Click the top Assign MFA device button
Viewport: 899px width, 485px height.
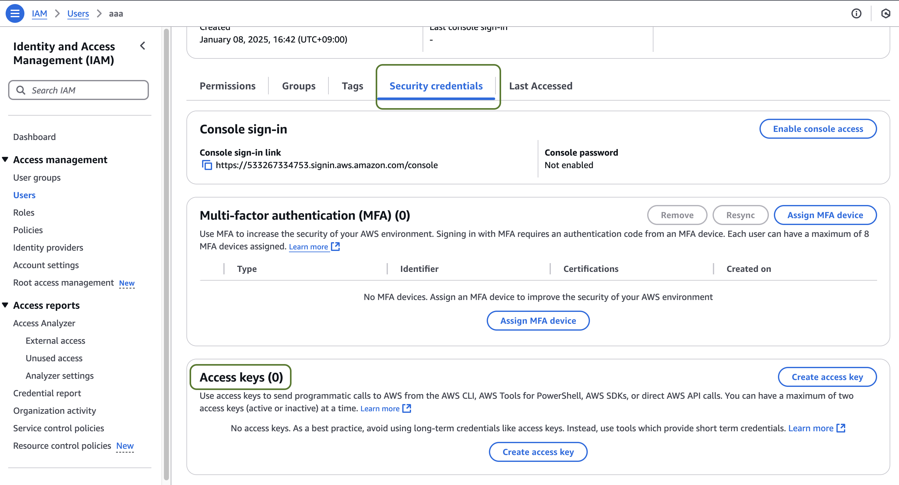pos(825,215)
